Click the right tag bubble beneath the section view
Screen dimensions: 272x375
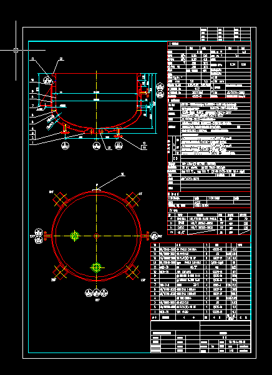pos(119,146)
